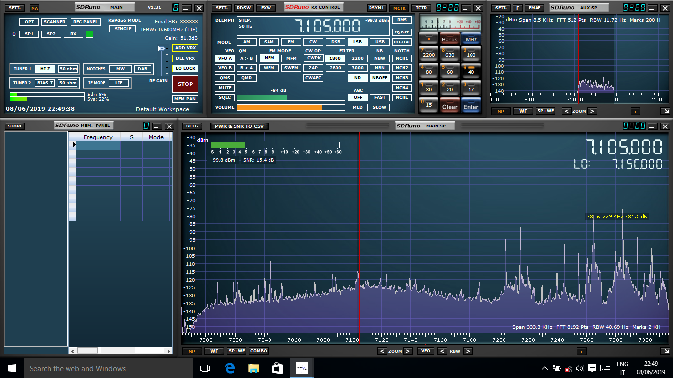Select USB mode in RX Control
The height and width of the screenshot is (378, 673).
tap(380, 42)
